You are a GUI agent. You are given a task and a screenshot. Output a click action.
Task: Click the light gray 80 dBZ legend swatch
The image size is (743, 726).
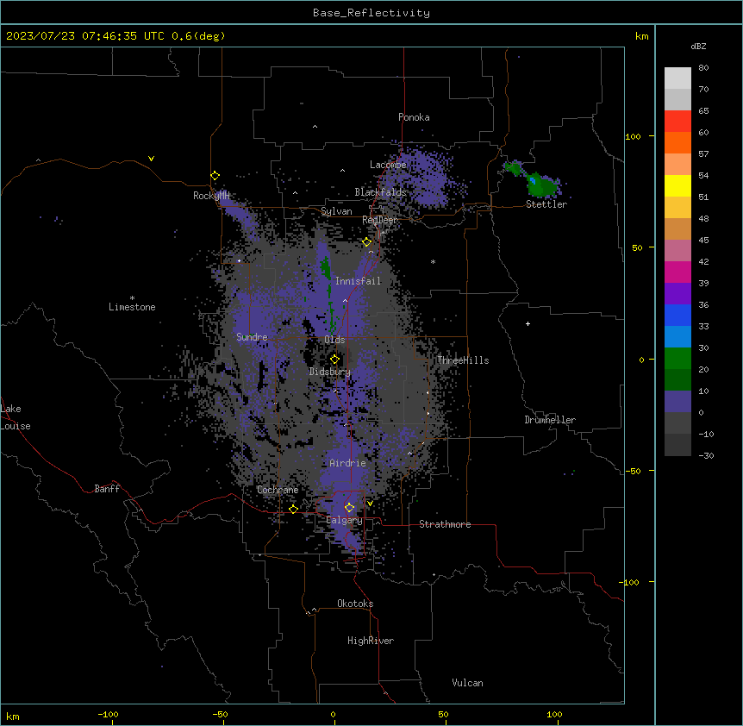(677, 78)
